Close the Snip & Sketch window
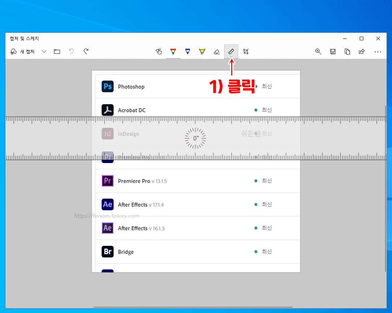 (x=378, y=38)
